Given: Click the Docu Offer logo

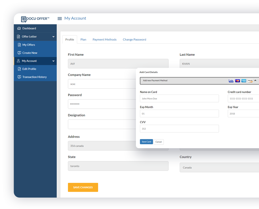Looking at the screenshot, I should pos(35,19).
